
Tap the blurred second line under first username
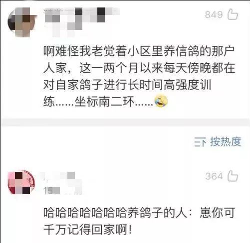[67, 30]
